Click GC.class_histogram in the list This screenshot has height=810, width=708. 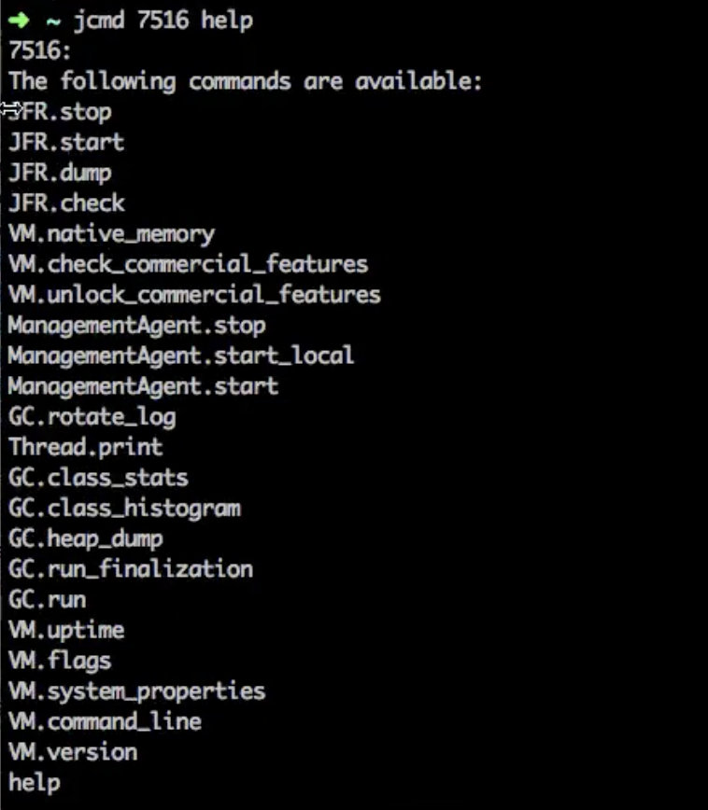pos(124,509)
